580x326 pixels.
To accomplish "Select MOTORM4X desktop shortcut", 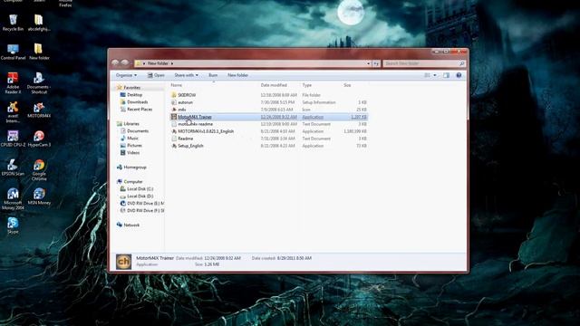I will click(39, 110).
